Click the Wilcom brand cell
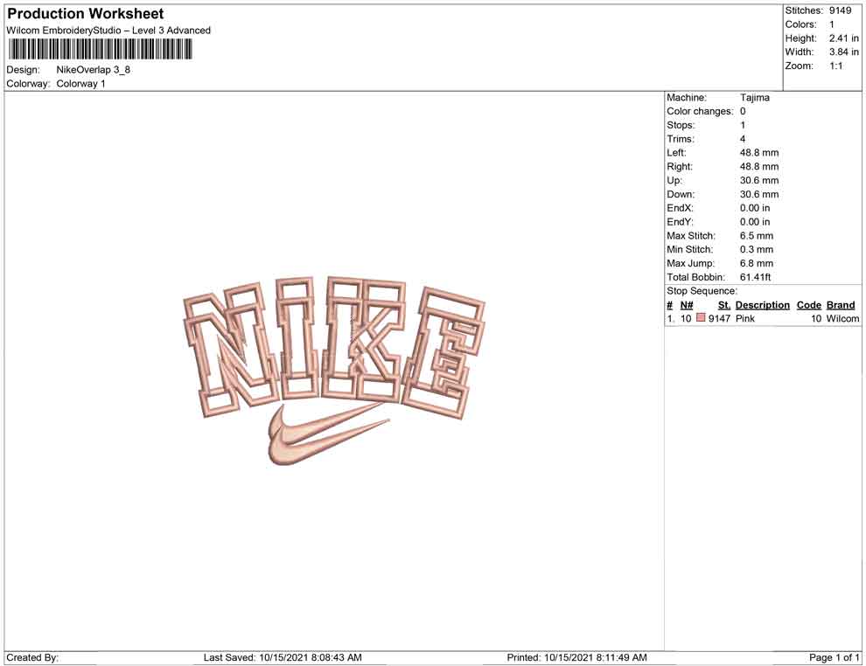This screenshot has width=866, height=666. pyautogui.click(x=842, y=318)
